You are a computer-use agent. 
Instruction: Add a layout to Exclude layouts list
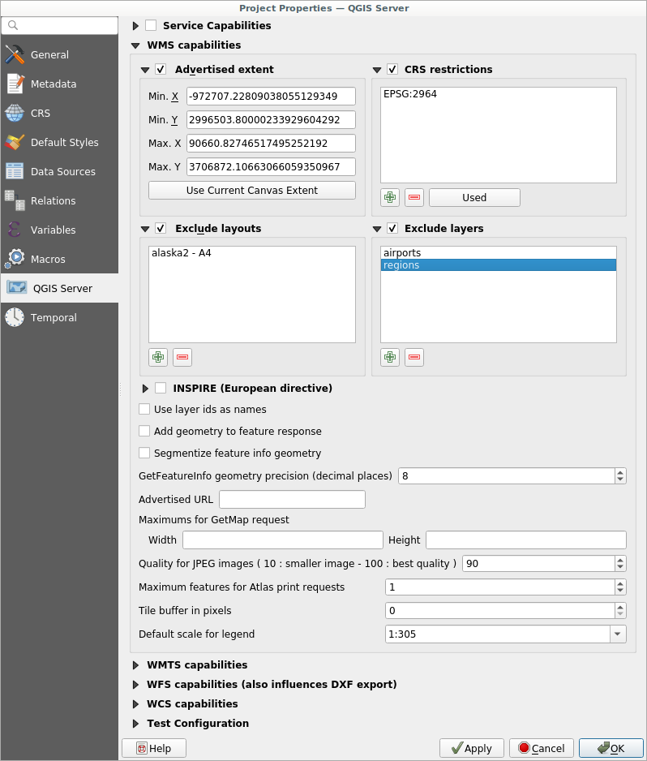pos(158,357)
